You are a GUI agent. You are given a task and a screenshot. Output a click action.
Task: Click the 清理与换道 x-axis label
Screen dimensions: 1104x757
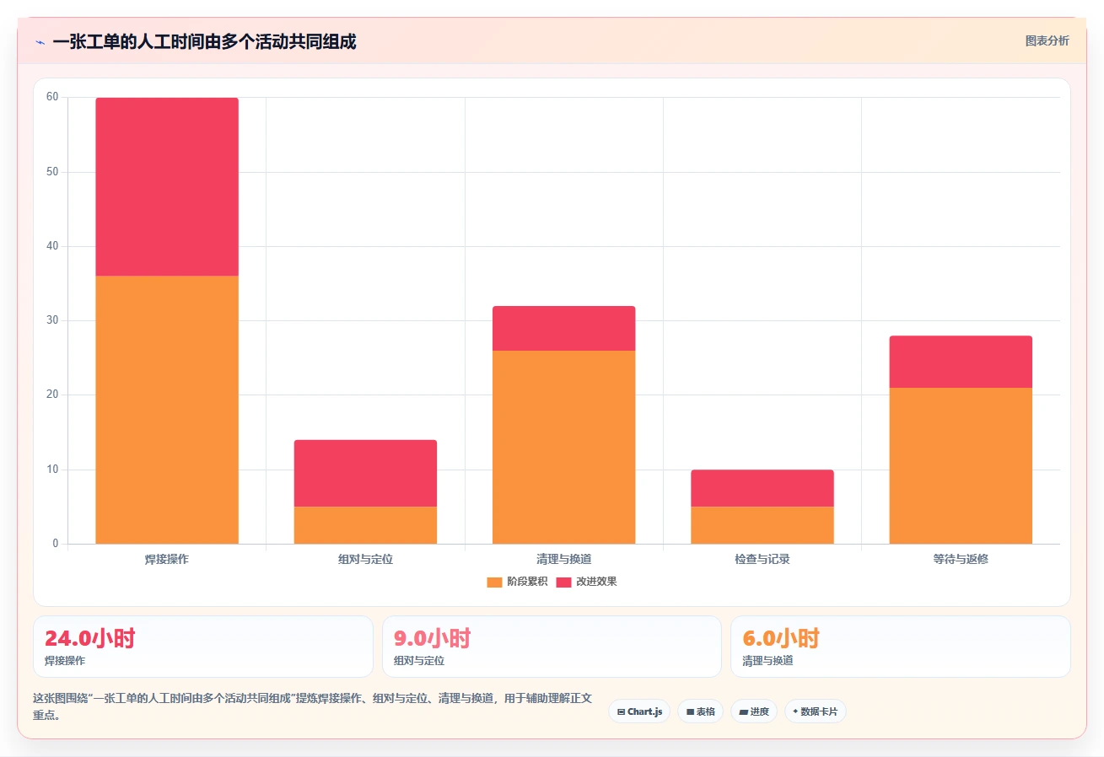564,560
